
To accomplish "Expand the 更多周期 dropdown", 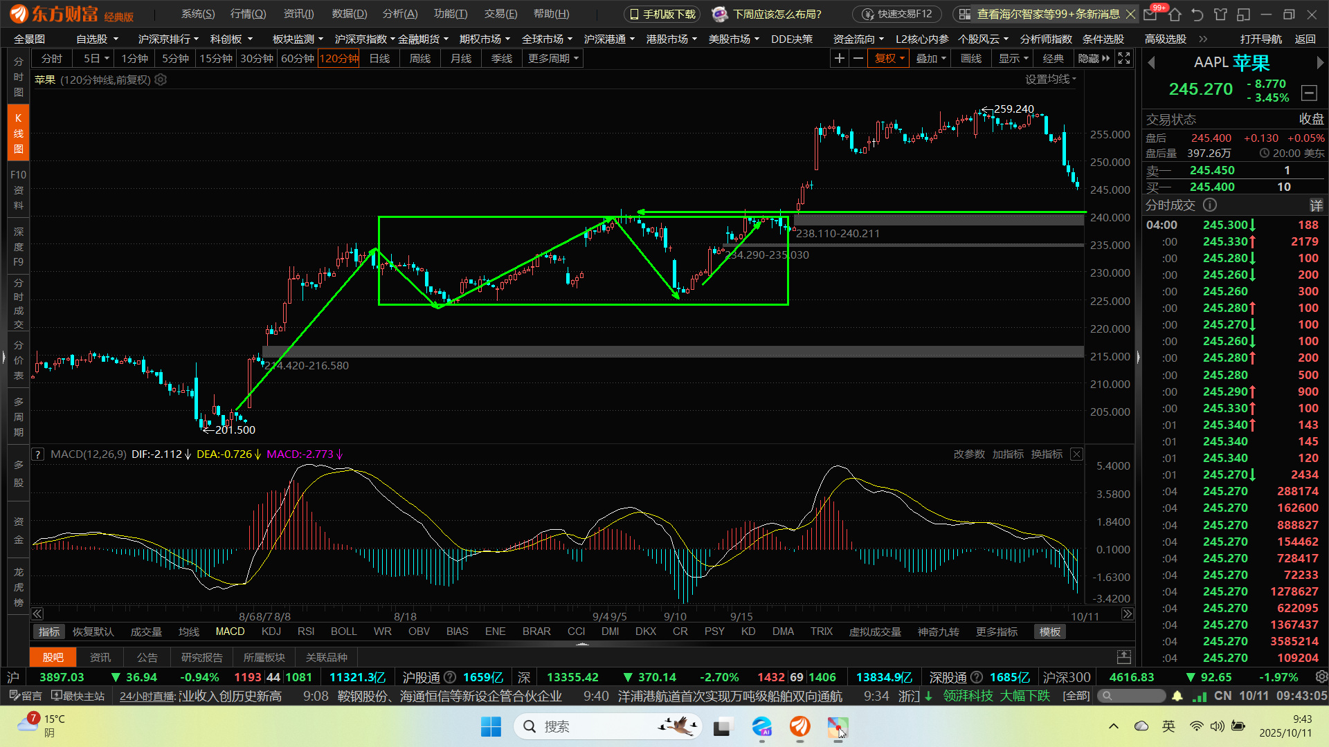I will click(552, 59).
